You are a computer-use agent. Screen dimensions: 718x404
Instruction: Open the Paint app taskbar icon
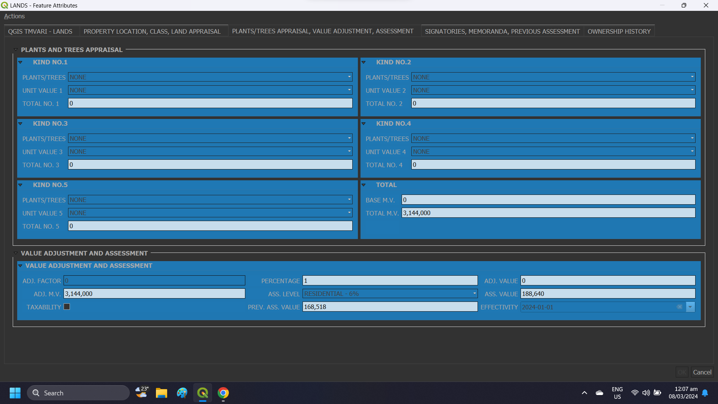182,393
